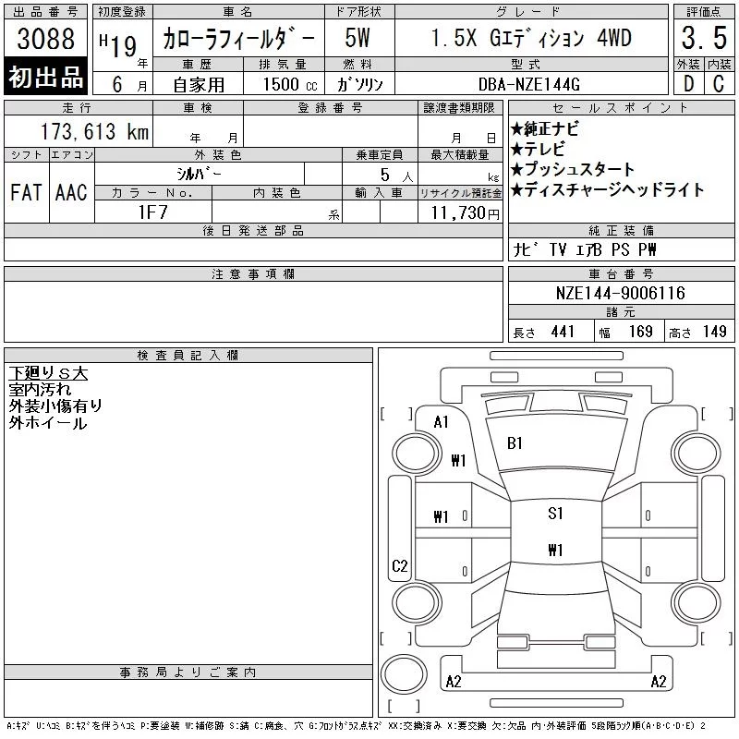This screenshot has height=739, width=739.
Task: Click the displacement value 1500 cc
Action: [x=290, y=84]
